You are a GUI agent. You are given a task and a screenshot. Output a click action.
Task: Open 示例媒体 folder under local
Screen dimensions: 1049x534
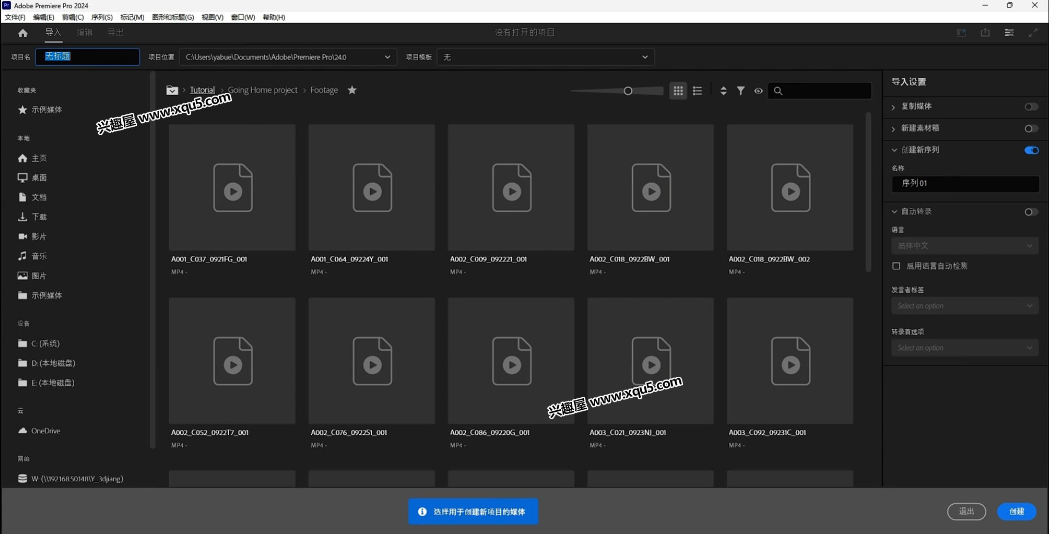(x=40, y=295)
